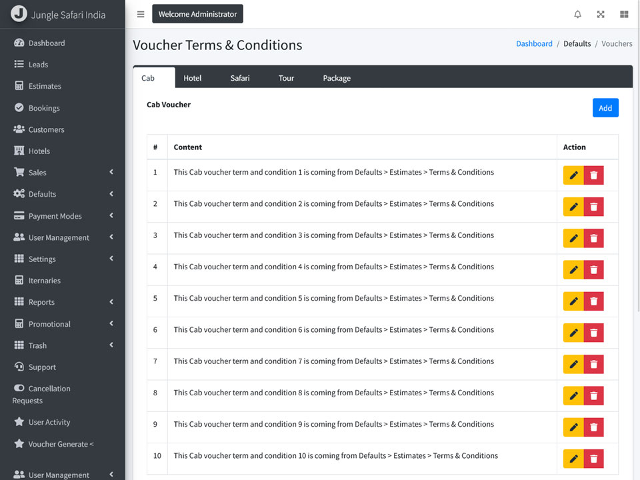Expand the Defaults sidebar menu
Viewport: 640px width, 480px height.
(x=63, y=194)
